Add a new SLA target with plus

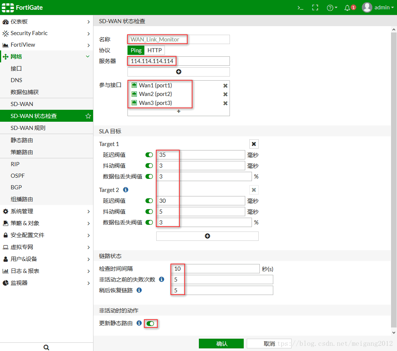(207, 236)
